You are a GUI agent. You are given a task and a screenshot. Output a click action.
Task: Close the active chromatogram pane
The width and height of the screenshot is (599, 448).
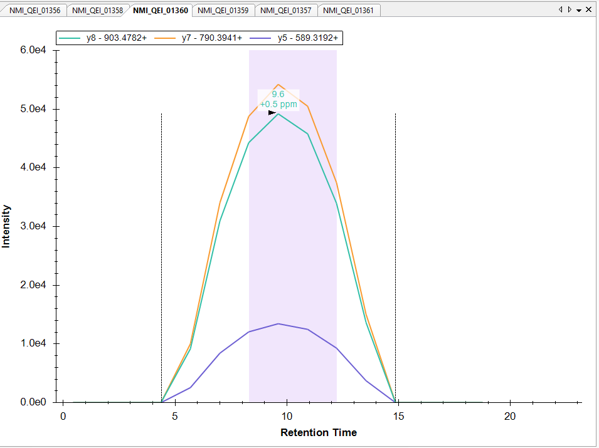tap(588, 10)
